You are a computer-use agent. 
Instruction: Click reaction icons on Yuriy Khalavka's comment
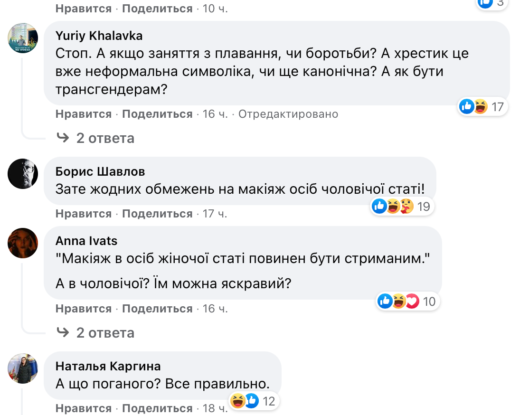(x=473, y=107)
